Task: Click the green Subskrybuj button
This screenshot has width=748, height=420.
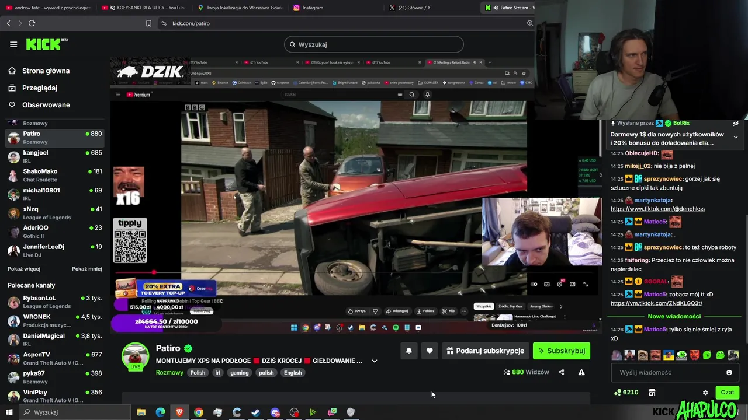Action: pyautogui.click(x=562, y=351)
